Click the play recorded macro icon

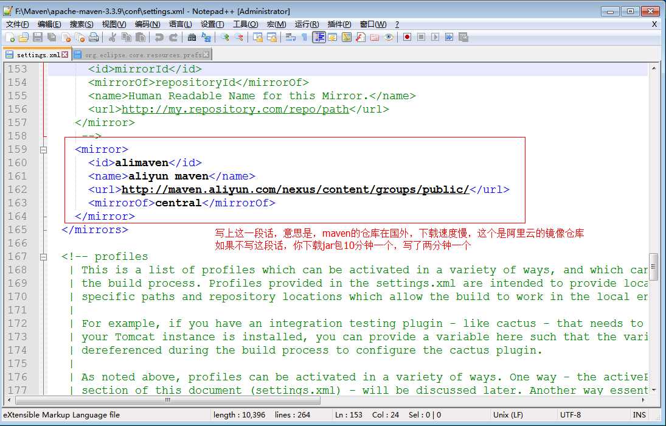click(435, 37)
